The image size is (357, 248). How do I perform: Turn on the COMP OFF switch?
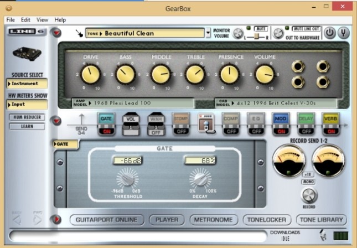(231, 131)
